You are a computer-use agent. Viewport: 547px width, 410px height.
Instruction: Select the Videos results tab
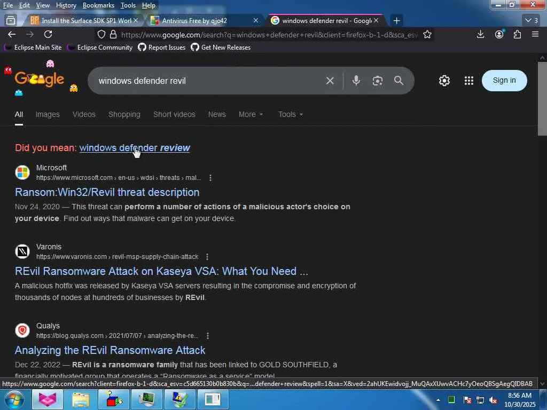click(x=84, y=114)
